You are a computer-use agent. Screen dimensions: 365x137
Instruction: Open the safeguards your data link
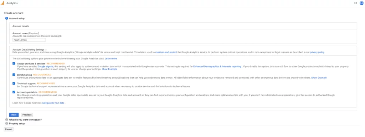53,102
